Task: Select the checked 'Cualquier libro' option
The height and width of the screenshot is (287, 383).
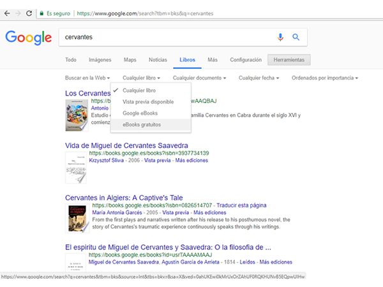Action: [139, 90]
